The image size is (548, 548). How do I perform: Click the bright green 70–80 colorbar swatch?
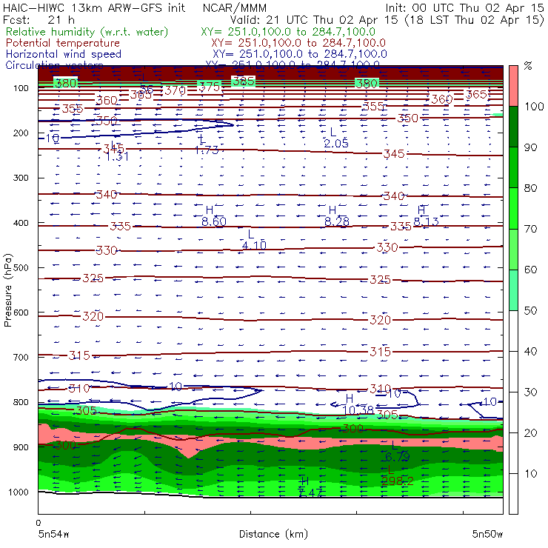[513, 208]
